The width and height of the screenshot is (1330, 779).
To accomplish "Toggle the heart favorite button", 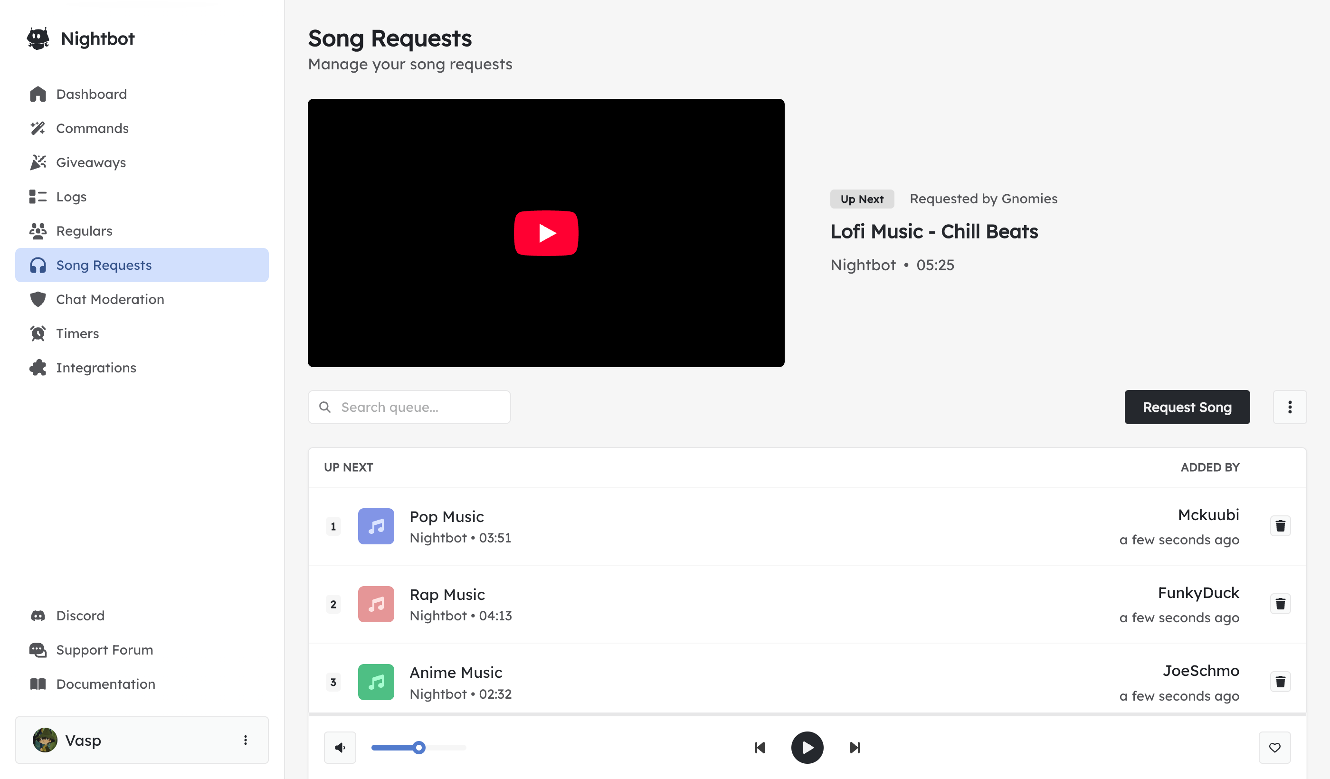I will (1274, 747).
